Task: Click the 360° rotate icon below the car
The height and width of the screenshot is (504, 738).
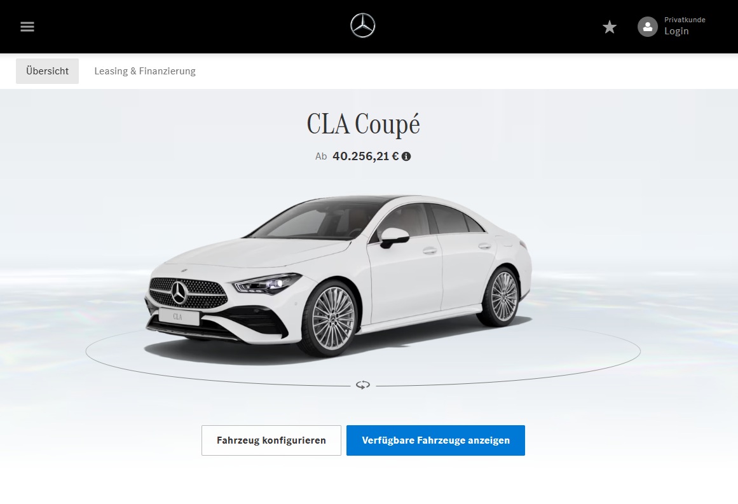Action: 363,385
